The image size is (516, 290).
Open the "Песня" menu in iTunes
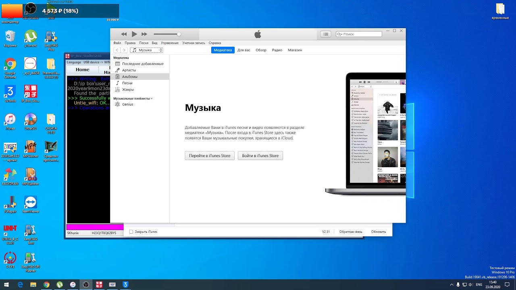pyautogui.click(x=144, y=43)
